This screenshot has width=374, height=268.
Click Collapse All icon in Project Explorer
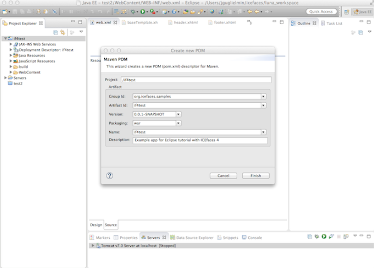(56, 32)
